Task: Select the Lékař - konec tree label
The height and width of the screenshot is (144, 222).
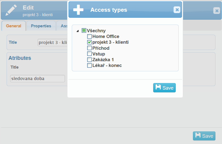Action: pos(107,65)
